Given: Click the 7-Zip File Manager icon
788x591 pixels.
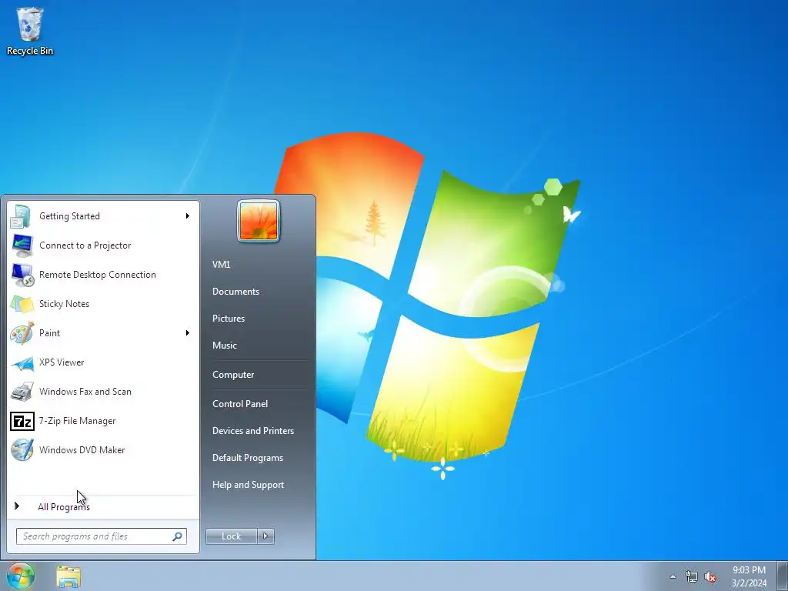Looking at the screenshot, I should click(22, 421).
